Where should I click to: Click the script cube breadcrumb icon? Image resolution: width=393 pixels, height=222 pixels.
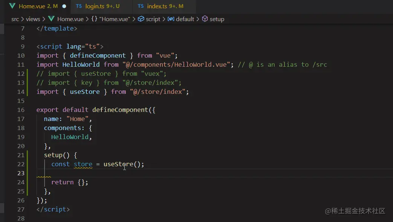pos(141,19)
